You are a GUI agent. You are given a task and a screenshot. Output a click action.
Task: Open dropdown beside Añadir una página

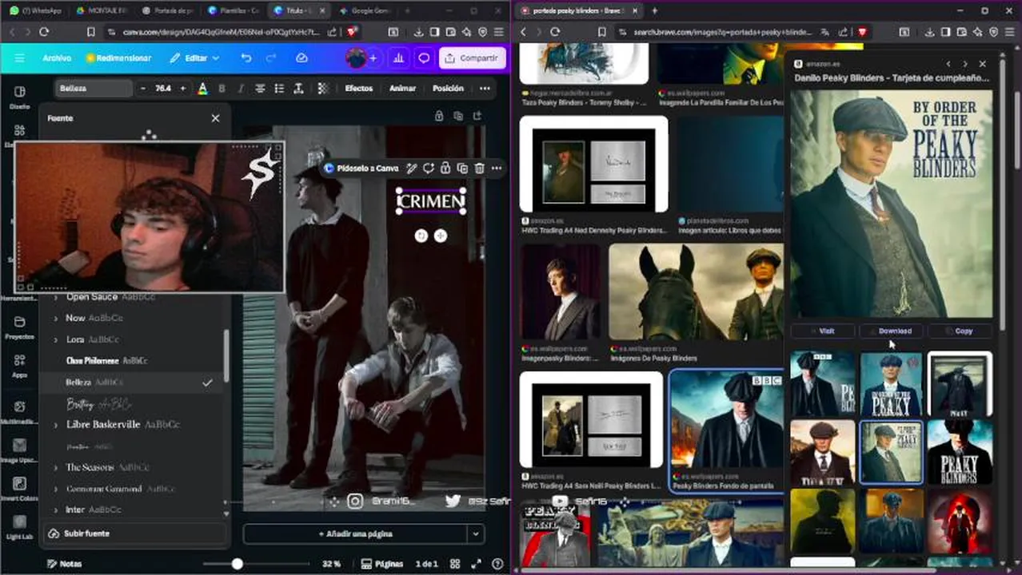coord(476,533)
